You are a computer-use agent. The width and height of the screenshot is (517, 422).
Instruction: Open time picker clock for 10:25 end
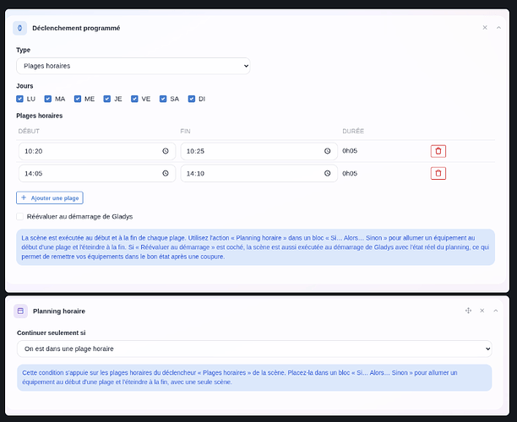[328, 151]
